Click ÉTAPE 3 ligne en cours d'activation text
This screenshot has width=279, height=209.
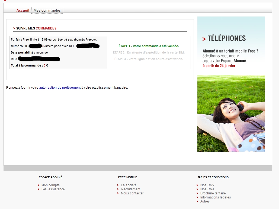(x=149, y=59)
